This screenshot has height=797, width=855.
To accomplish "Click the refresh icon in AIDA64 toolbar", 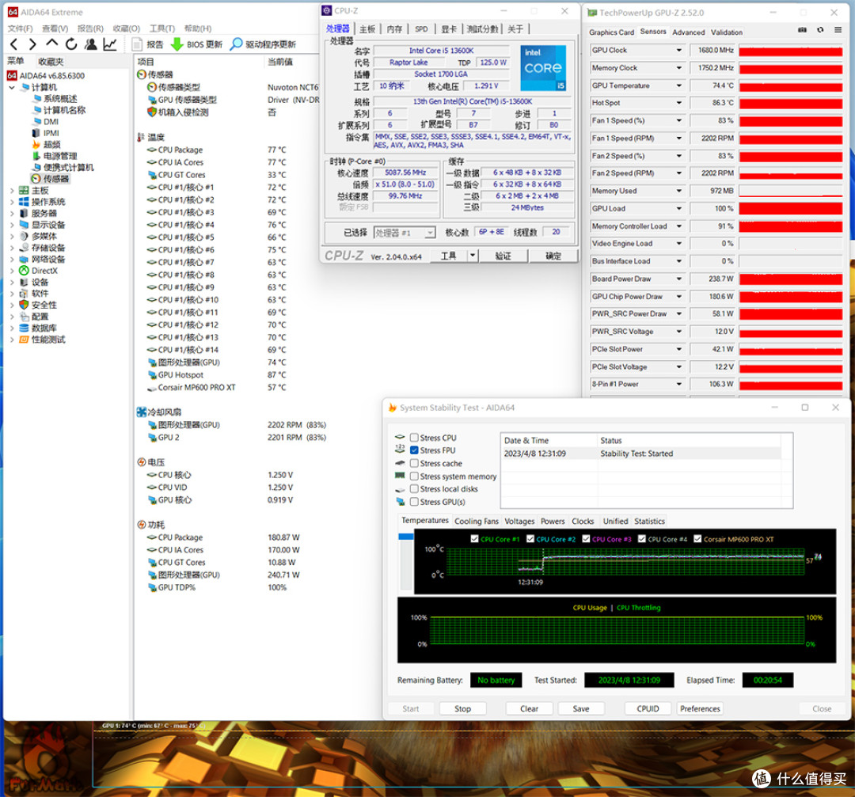I will [x=71, y=44].
